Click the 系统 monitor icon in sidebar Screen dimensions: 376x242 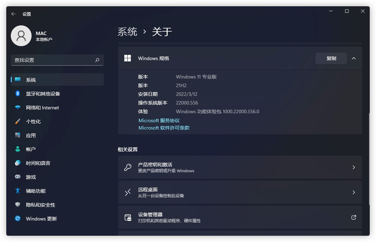click(18, 80)
